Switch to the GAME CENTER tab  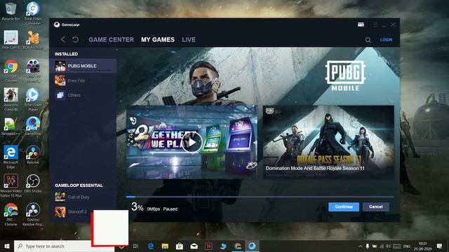click(111, 40)
